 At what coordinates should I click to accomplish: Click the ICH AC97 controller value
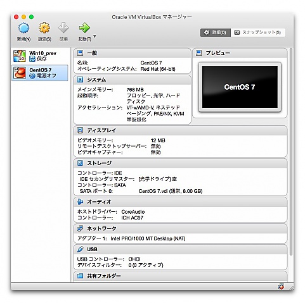132,218
